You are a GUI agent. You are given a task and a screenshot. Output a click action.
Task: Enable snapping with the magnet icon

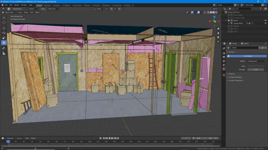point(111,9)
